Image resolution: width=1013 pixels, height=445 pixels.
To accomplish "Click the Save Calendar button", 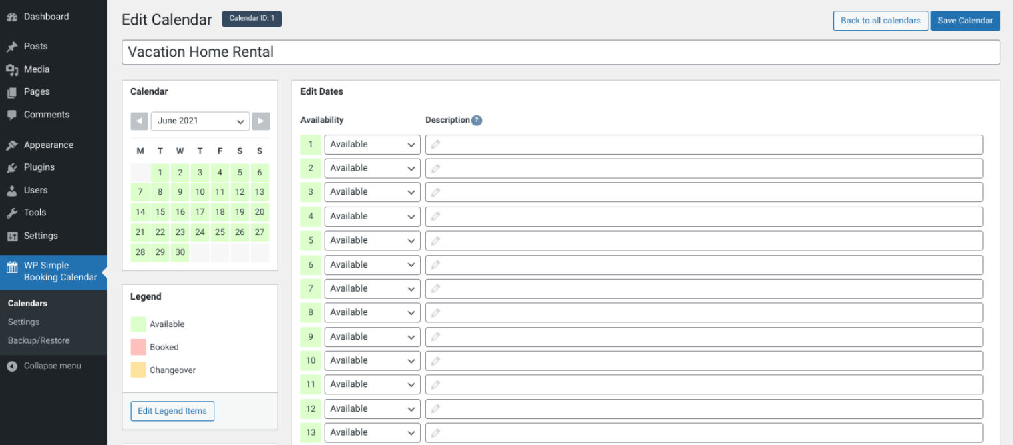I will click(x=964, y=20).
